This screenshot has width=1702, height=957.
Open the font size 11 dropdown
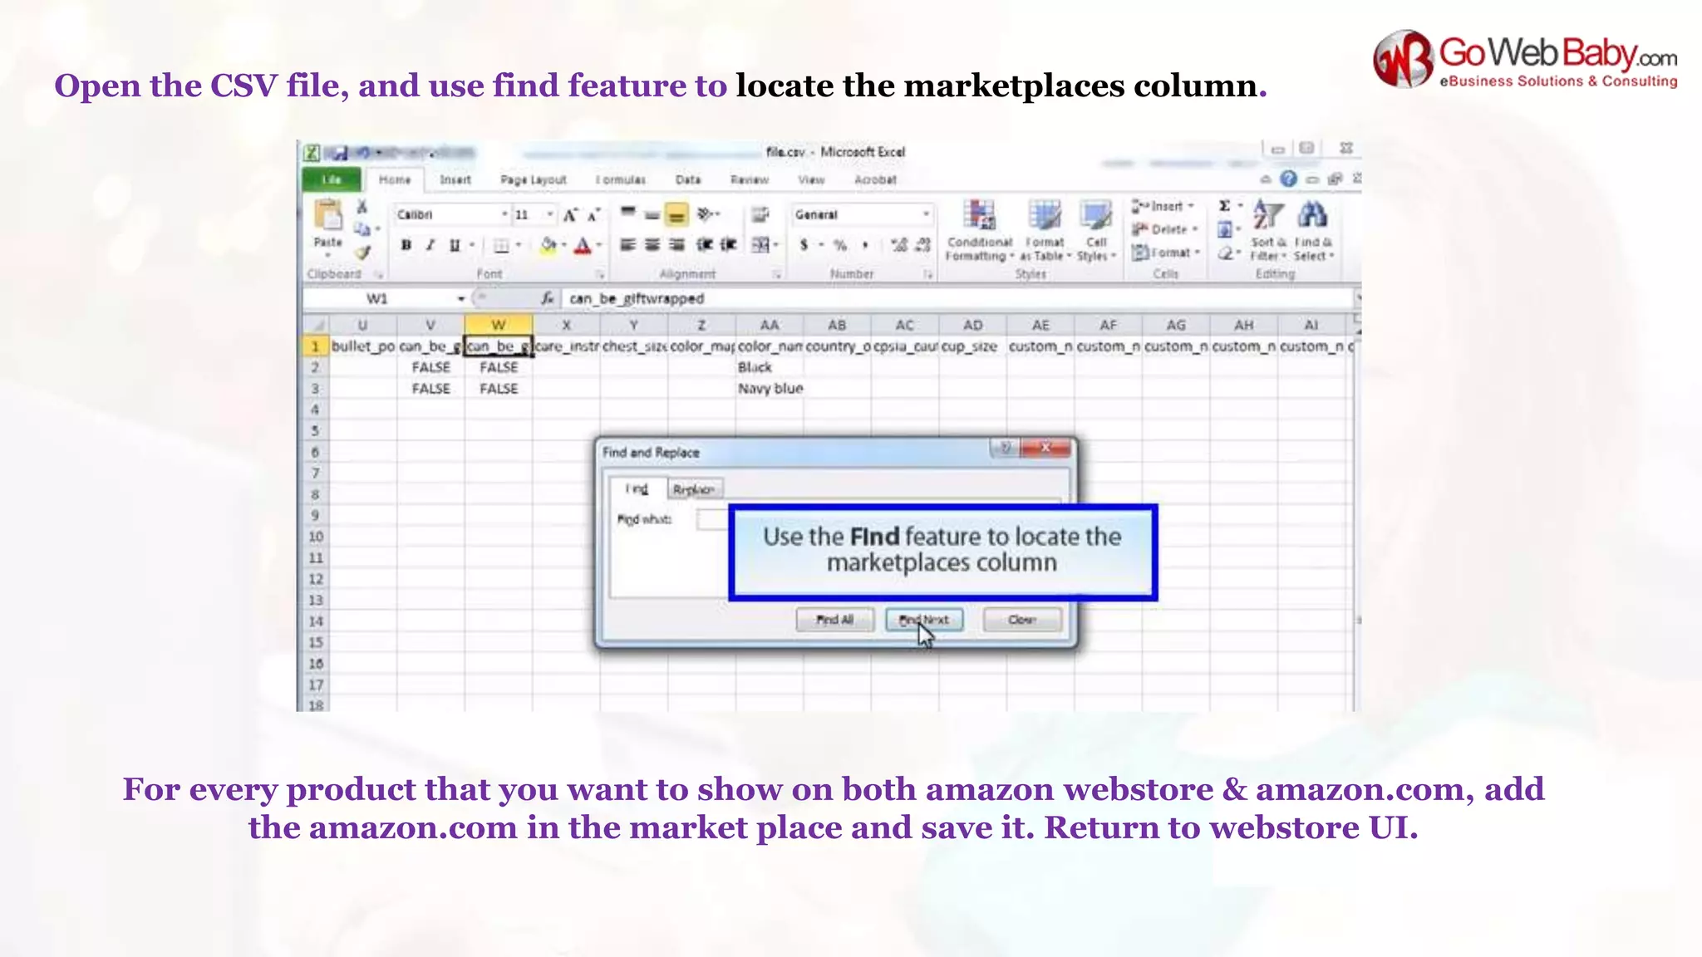[x=549, y=214]
